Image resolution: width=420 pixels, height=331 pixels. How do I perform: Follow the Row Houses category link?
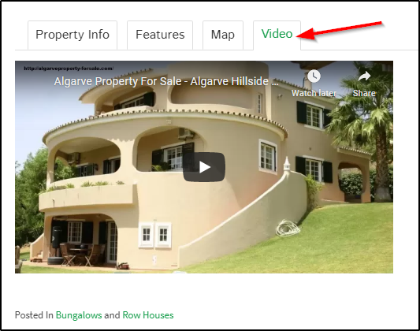click(x=148, y=315)
